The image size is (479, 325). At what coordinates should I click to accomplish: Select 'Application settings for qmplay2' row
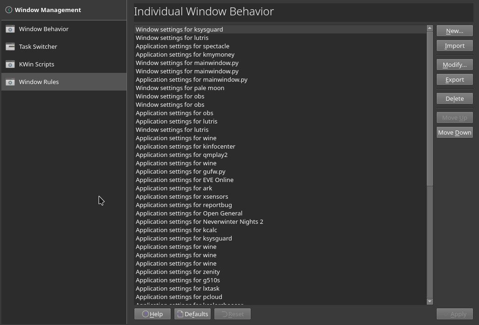pos(280,155)
